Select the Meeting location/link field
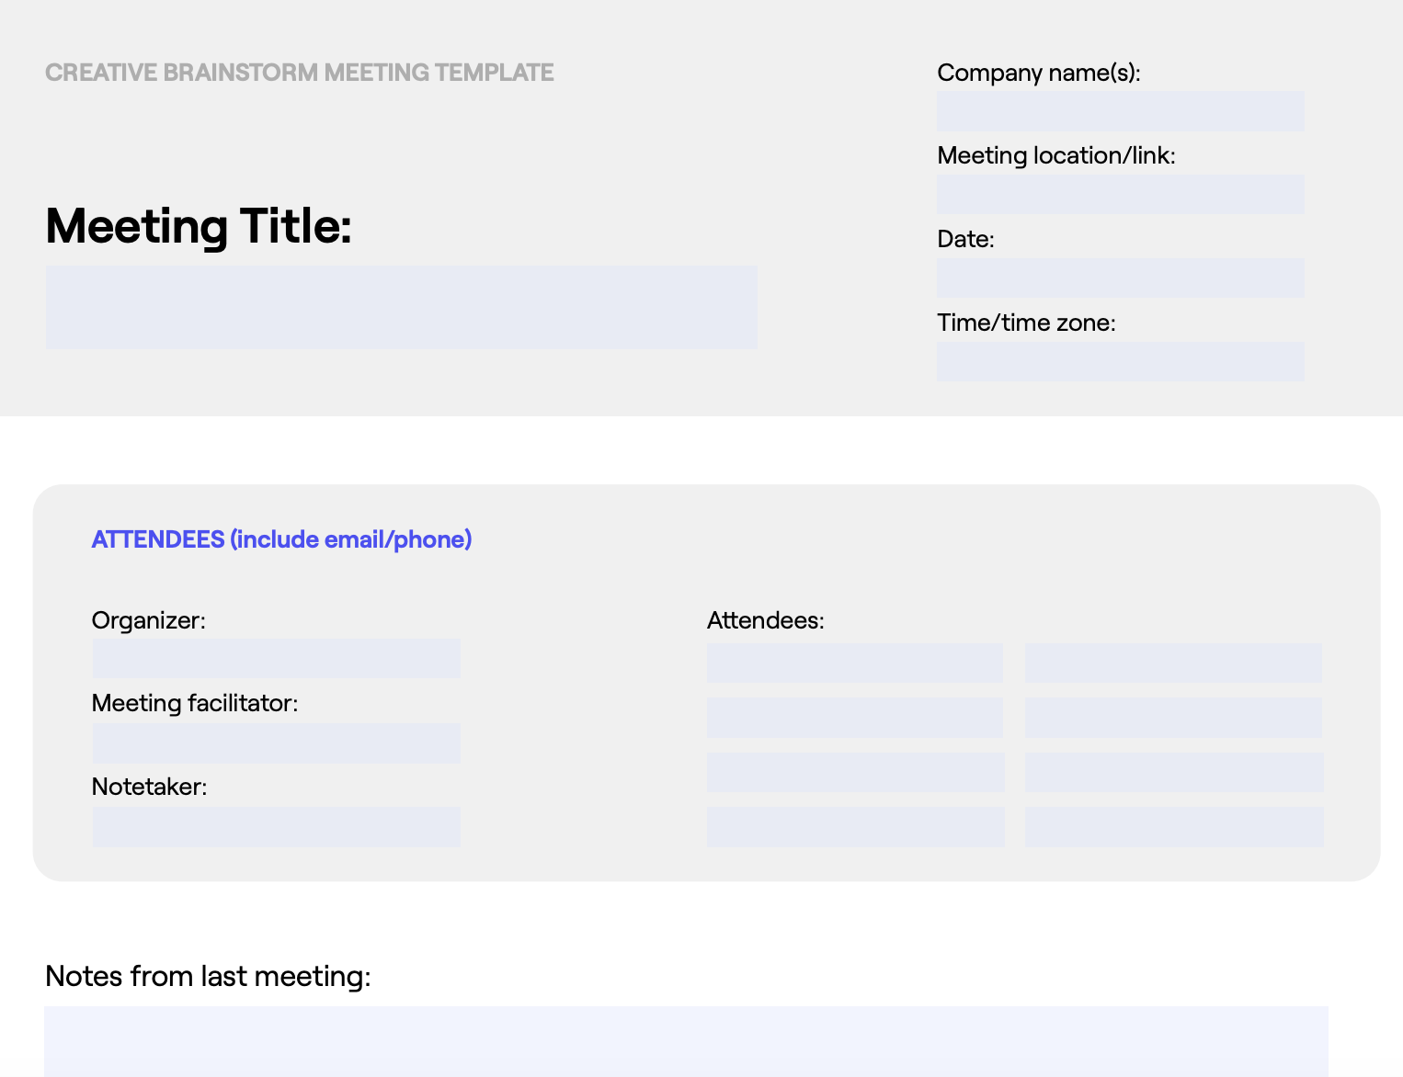 (x=1120, y=194)
